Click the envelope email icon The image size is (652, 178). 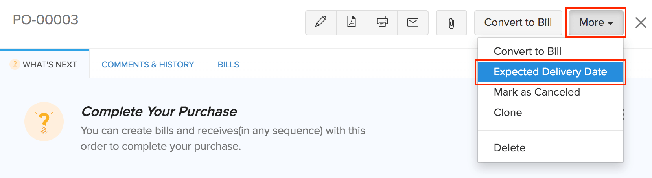tap(413, 22)
